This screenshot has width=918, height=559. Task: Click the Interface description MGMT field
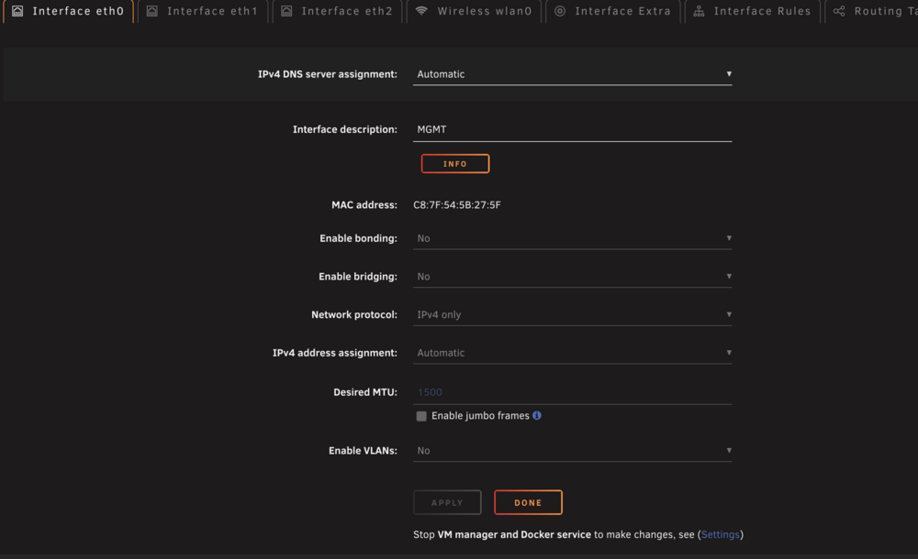(572, 130)
